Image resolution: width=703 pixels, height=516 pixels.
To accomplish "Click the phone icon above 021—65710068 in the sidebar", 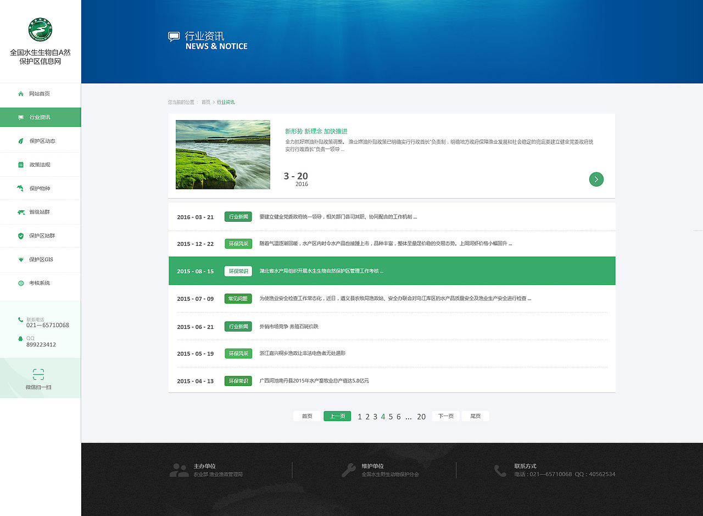I will pyautogui.click(x=21, y=319).
